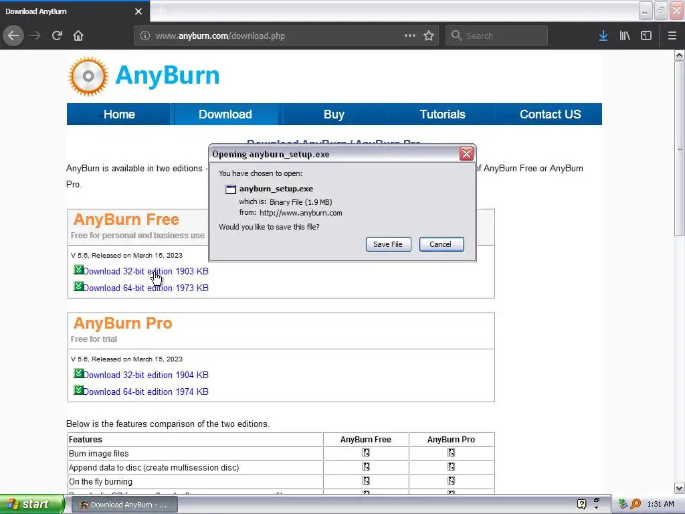Click the vertical scrollbar thumb

pos(680,149)
